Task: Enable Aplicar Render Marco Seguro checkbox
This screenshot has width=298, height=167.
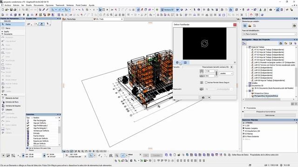Action: [206, 83]
